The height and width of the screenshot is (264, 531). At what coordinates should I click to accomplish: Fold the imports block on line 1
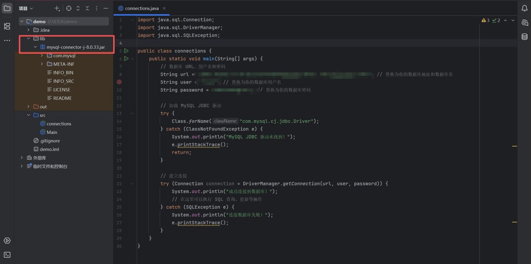tap(132, 20)
